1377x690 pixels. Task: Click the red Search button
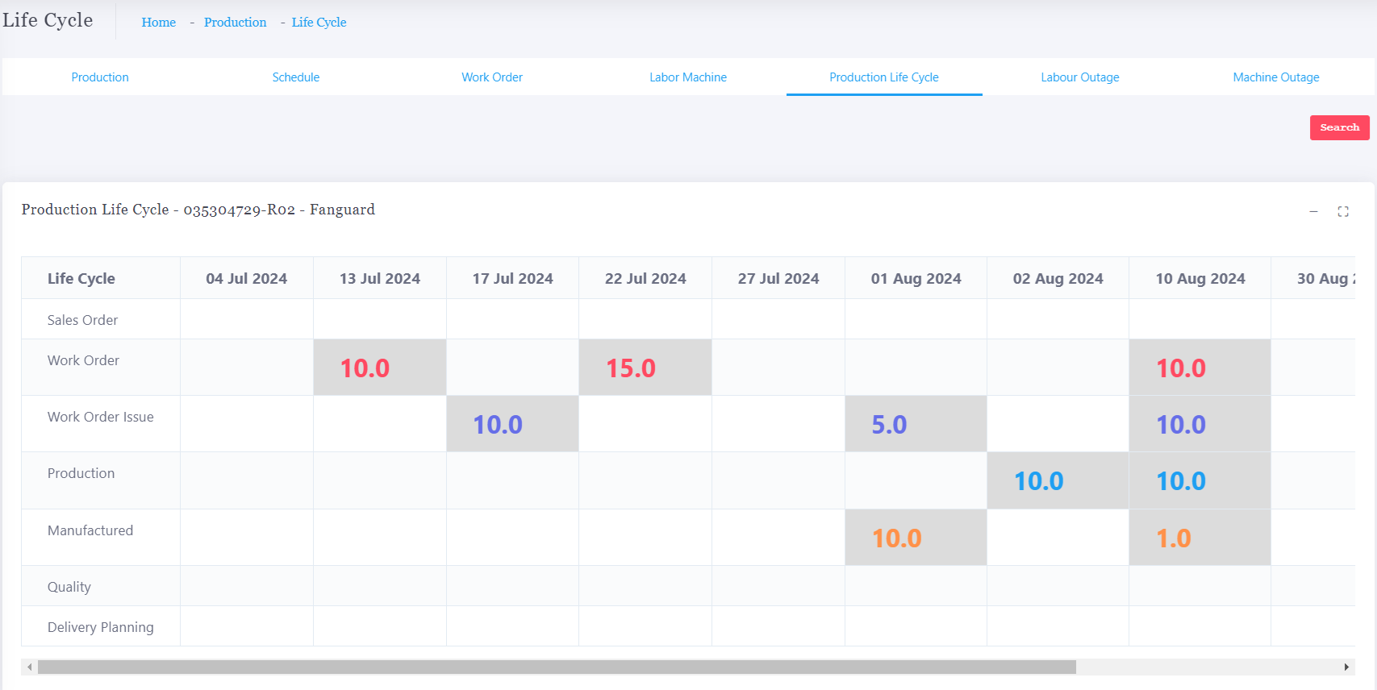pos(1339,127)
